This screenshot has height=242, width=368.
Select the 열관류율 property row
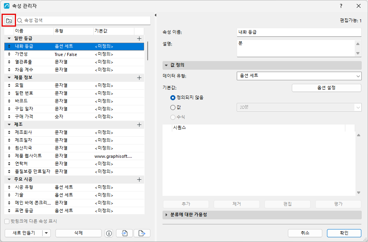[x=74, y=62]
